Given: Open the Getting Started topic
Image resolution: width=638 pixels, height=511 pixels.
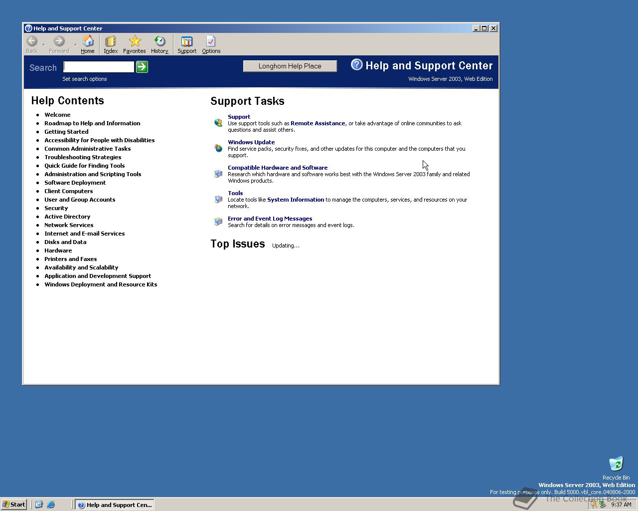Looking at the screenshot, I should coord(66,132).
